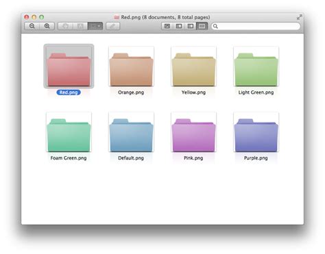Screen dimensions: 325x254
Task: Click the magnifier icon in search field
Action: click(215, 26)
